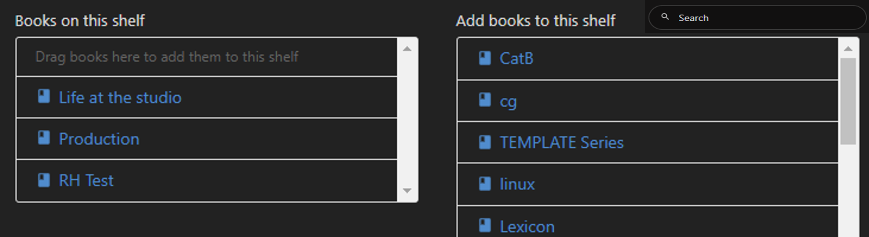This screenshot has height=237, width=869.
Task: Click the book icon beside CatB
Action: pyautogui.click(x=485, y=58)
